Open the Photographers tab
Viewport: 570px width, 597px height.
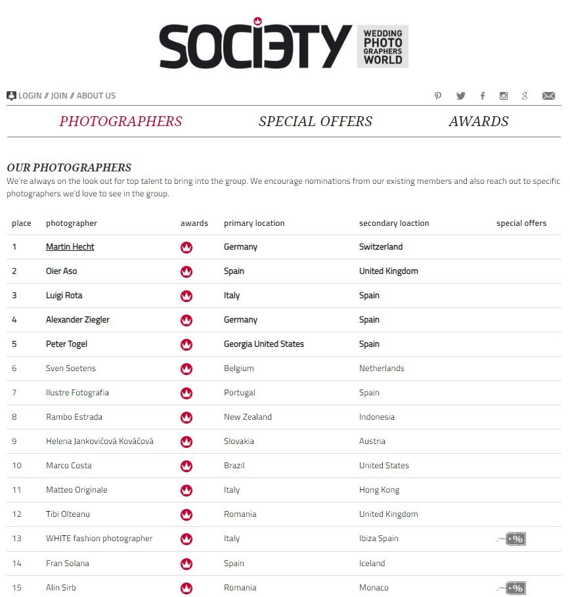pos(121,122)
